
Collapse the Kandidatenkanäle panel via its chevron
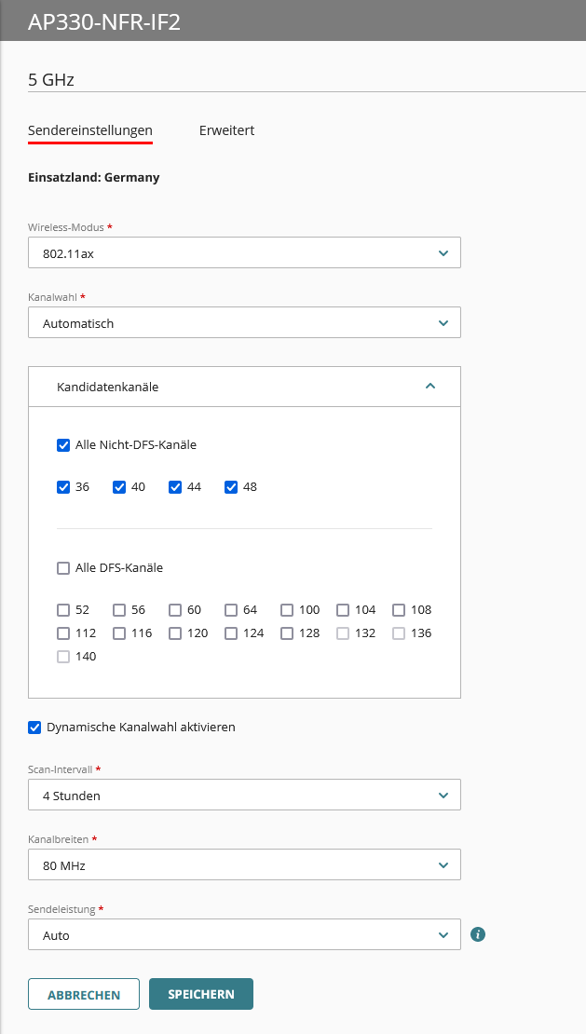click(x=429, y=386)
